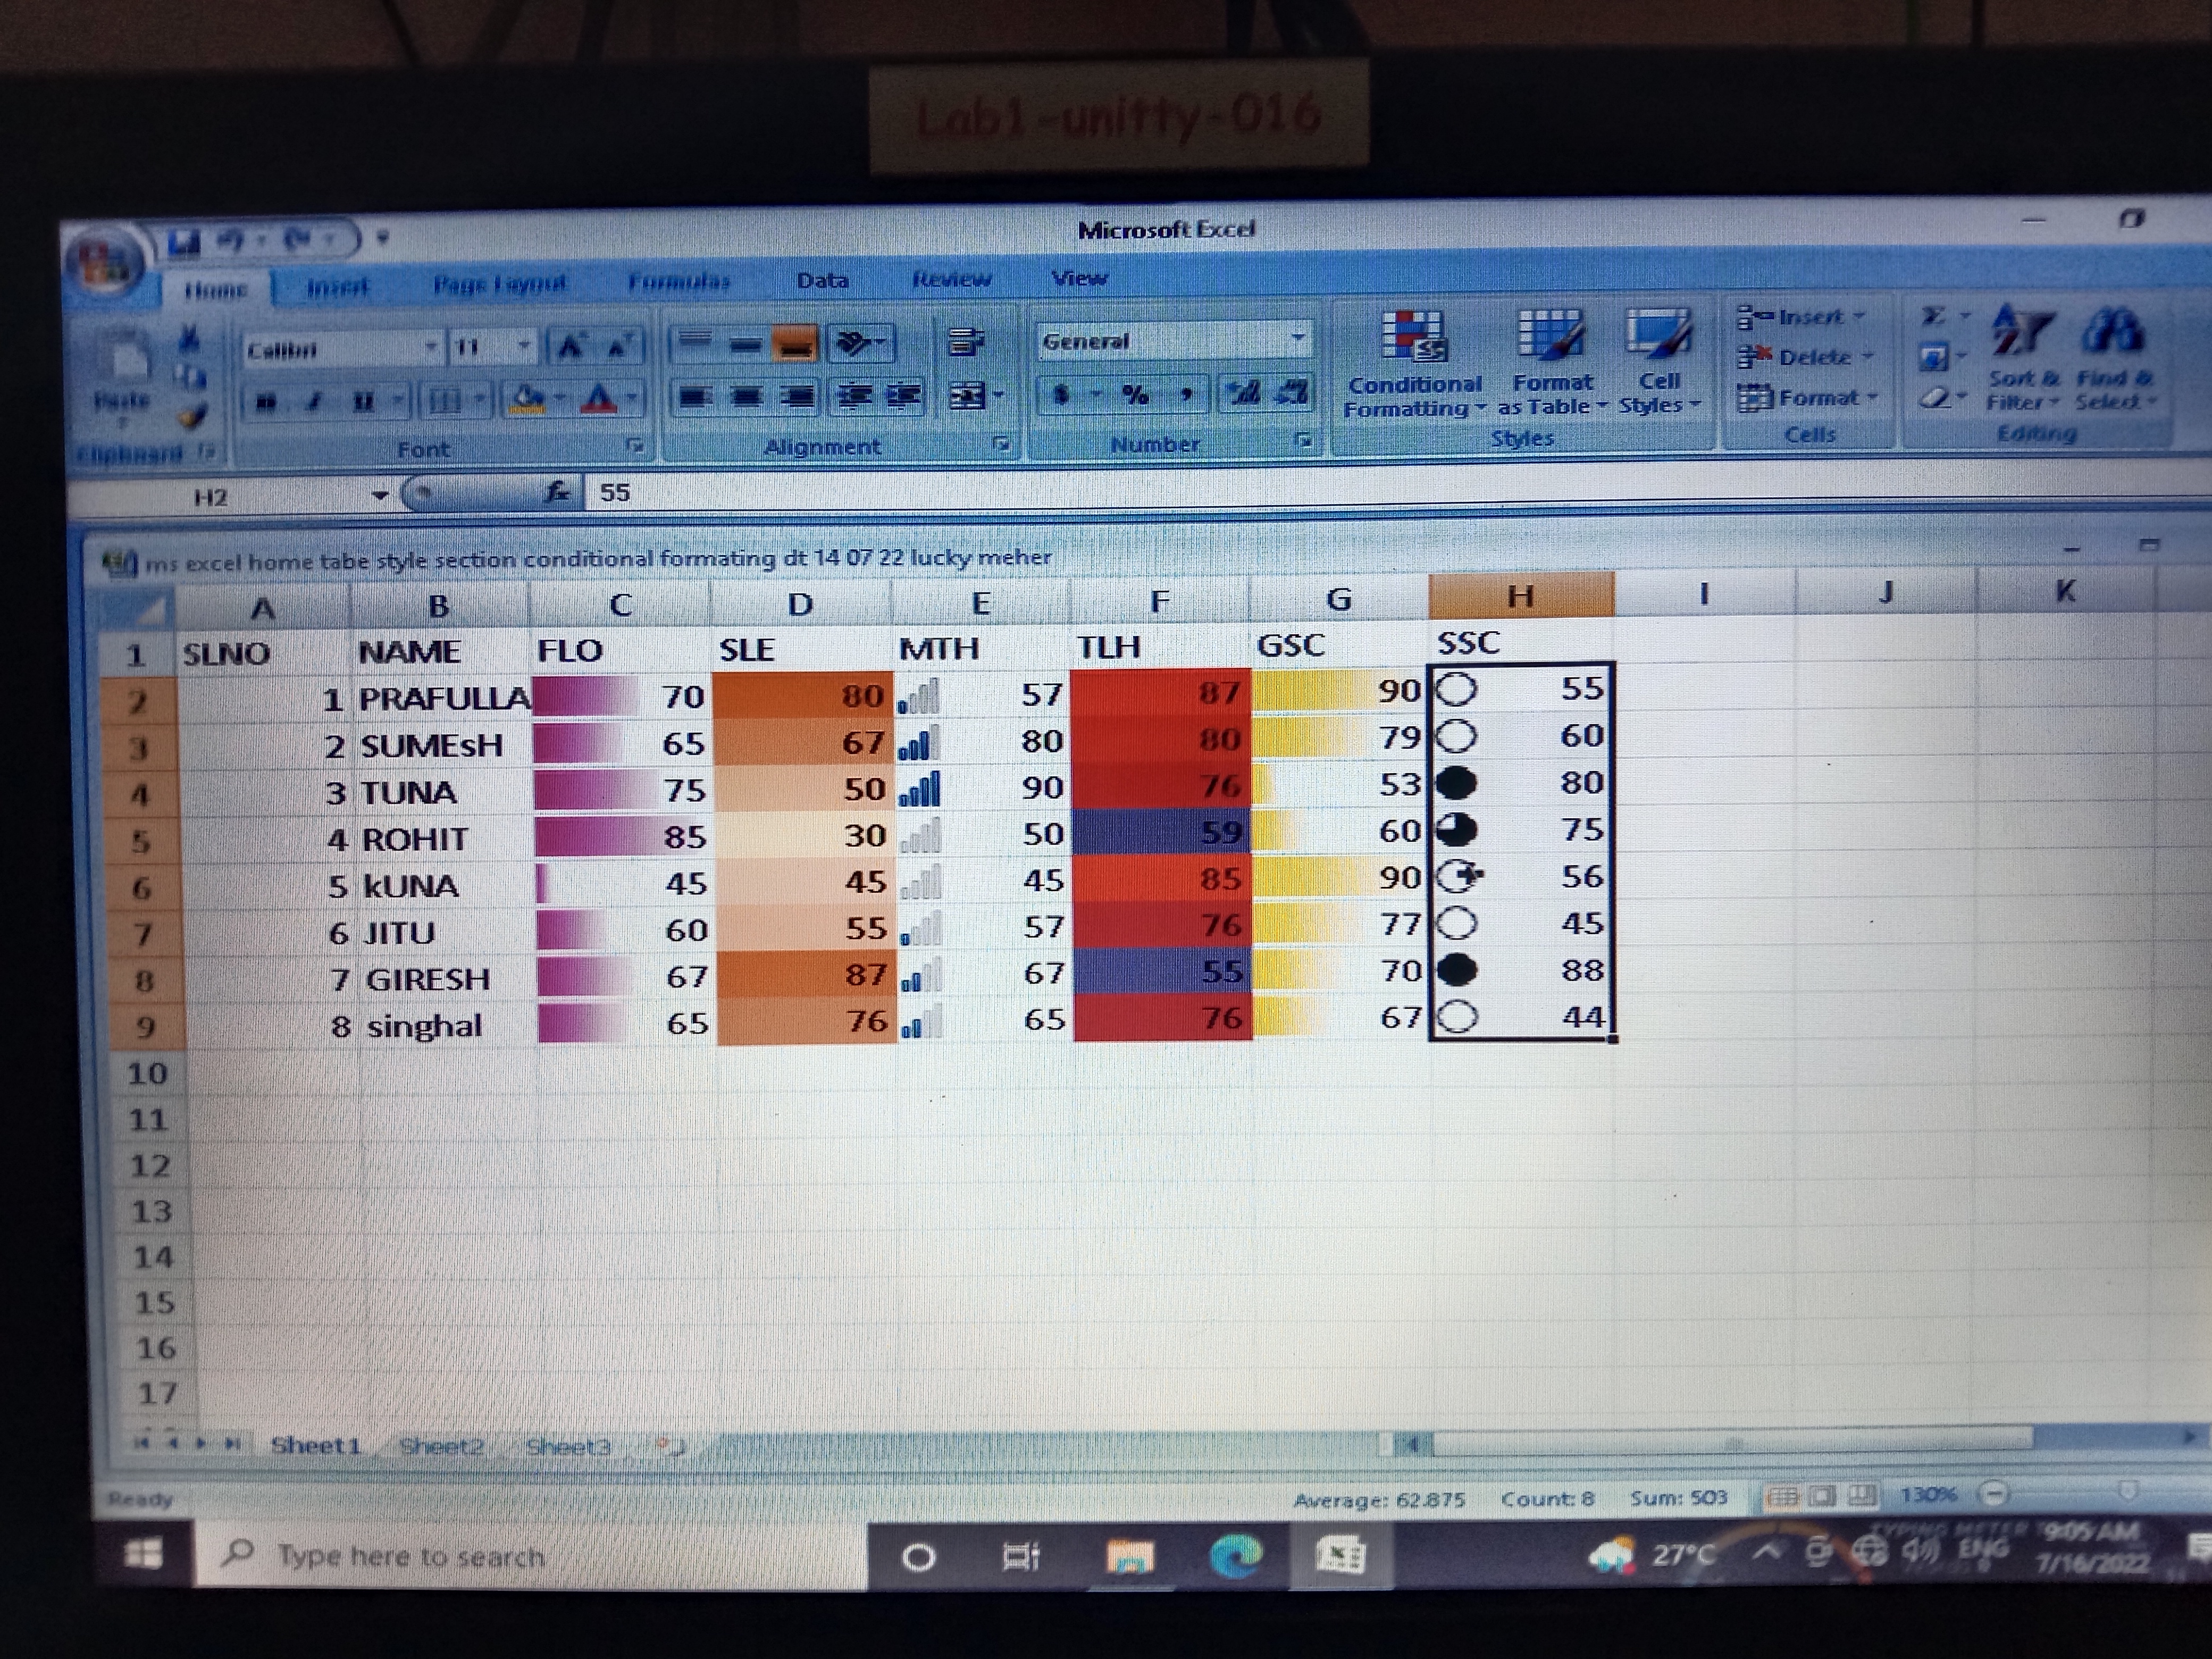Screen dimensions: 2212x1659
Task: Switch to the Data ribbon tab
Action: tap(822, 281)
